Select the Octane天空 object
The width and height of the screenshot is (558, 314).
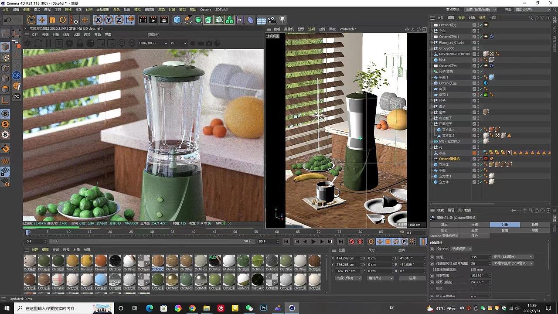pyautogui.click(x=448, y=83)
